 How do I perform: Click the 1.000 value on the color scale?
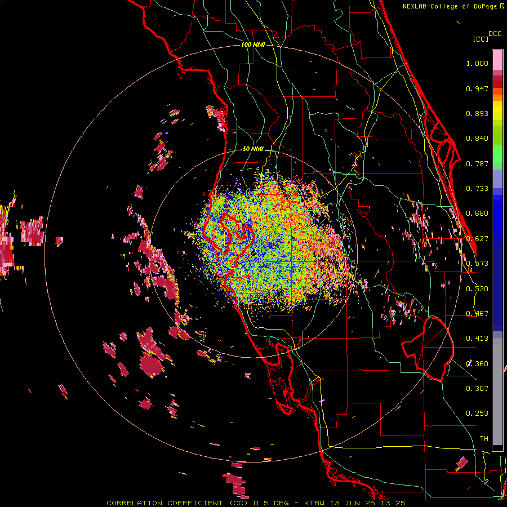coord(477,63)
